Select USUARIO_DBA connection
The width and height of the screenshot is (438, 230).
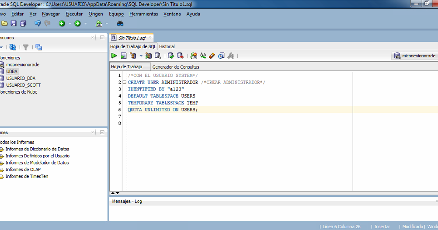pyautogui.click(x=21, y=78)
